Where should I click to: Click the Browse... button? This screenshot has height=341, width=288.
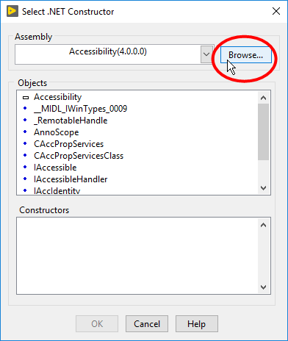tap(246, 55)
